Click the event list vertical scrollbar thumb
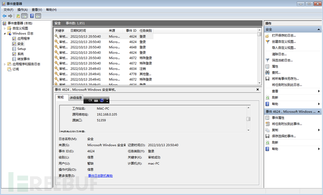This screenshot has height=195, width=323. click(259, 34)
